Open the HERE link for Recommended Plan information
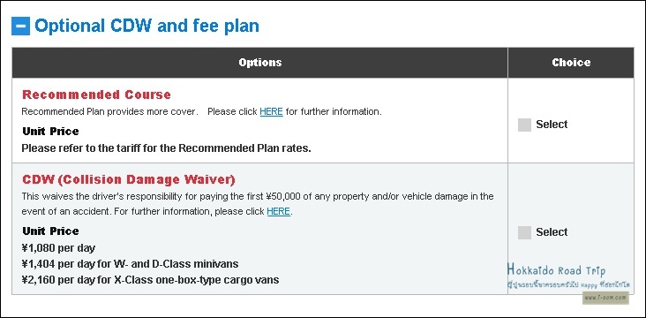This screenshot has width=646, height=318. point(271,112)
